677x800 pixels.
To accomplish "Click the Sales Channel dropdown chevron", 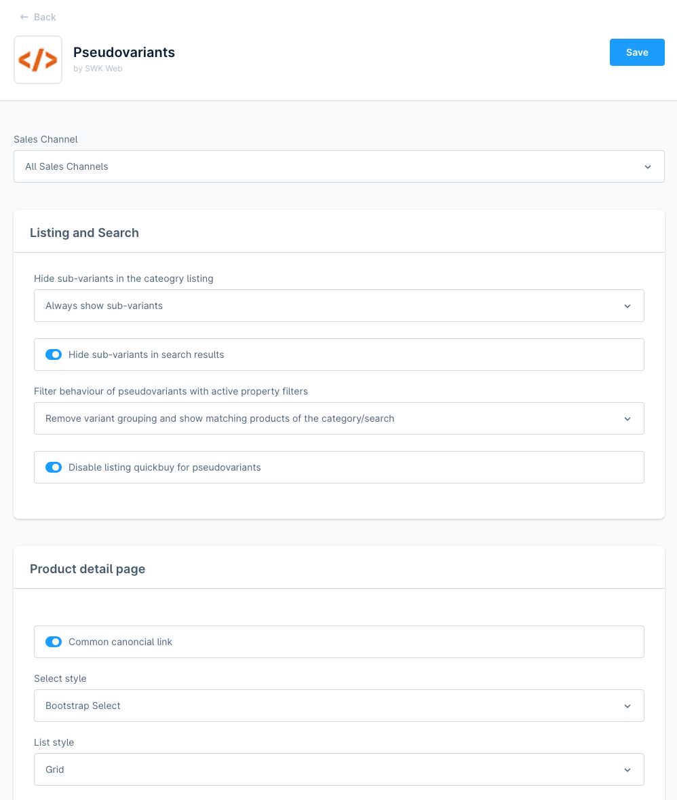I will click(647, 167).
